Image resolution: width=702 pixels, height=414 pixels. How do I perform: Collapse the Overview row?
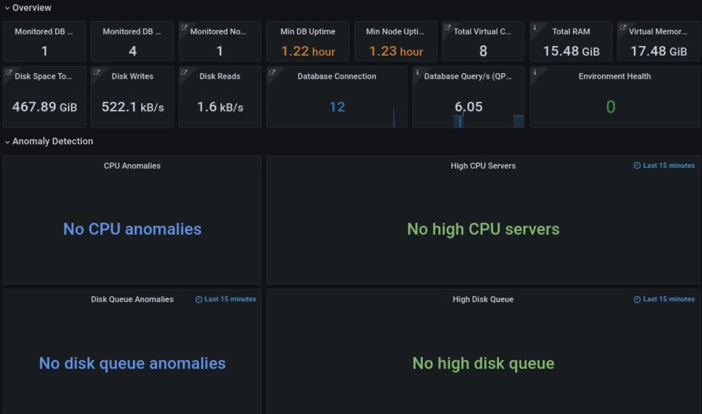click(29, 8)
